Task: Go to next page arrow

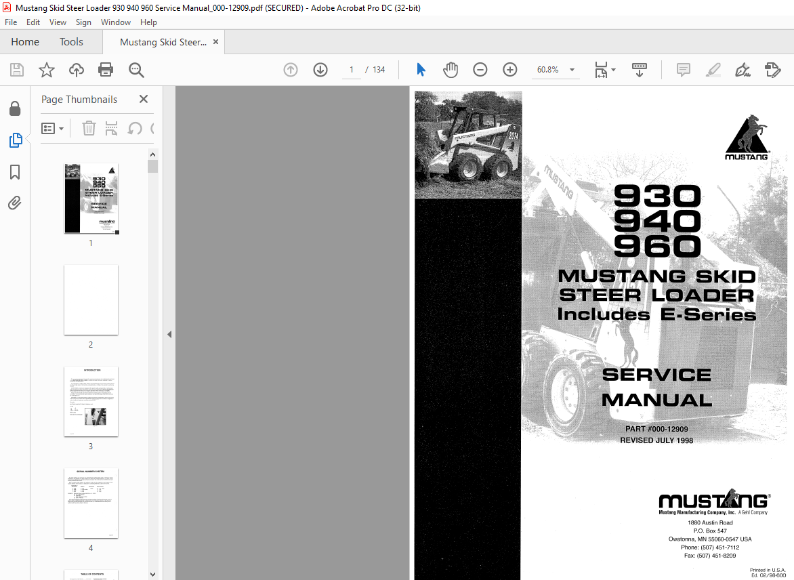Action: 320,70
